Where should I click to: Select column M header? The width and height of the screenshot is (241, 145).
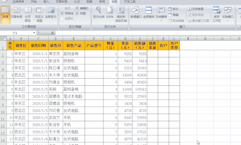click(188, 39)
